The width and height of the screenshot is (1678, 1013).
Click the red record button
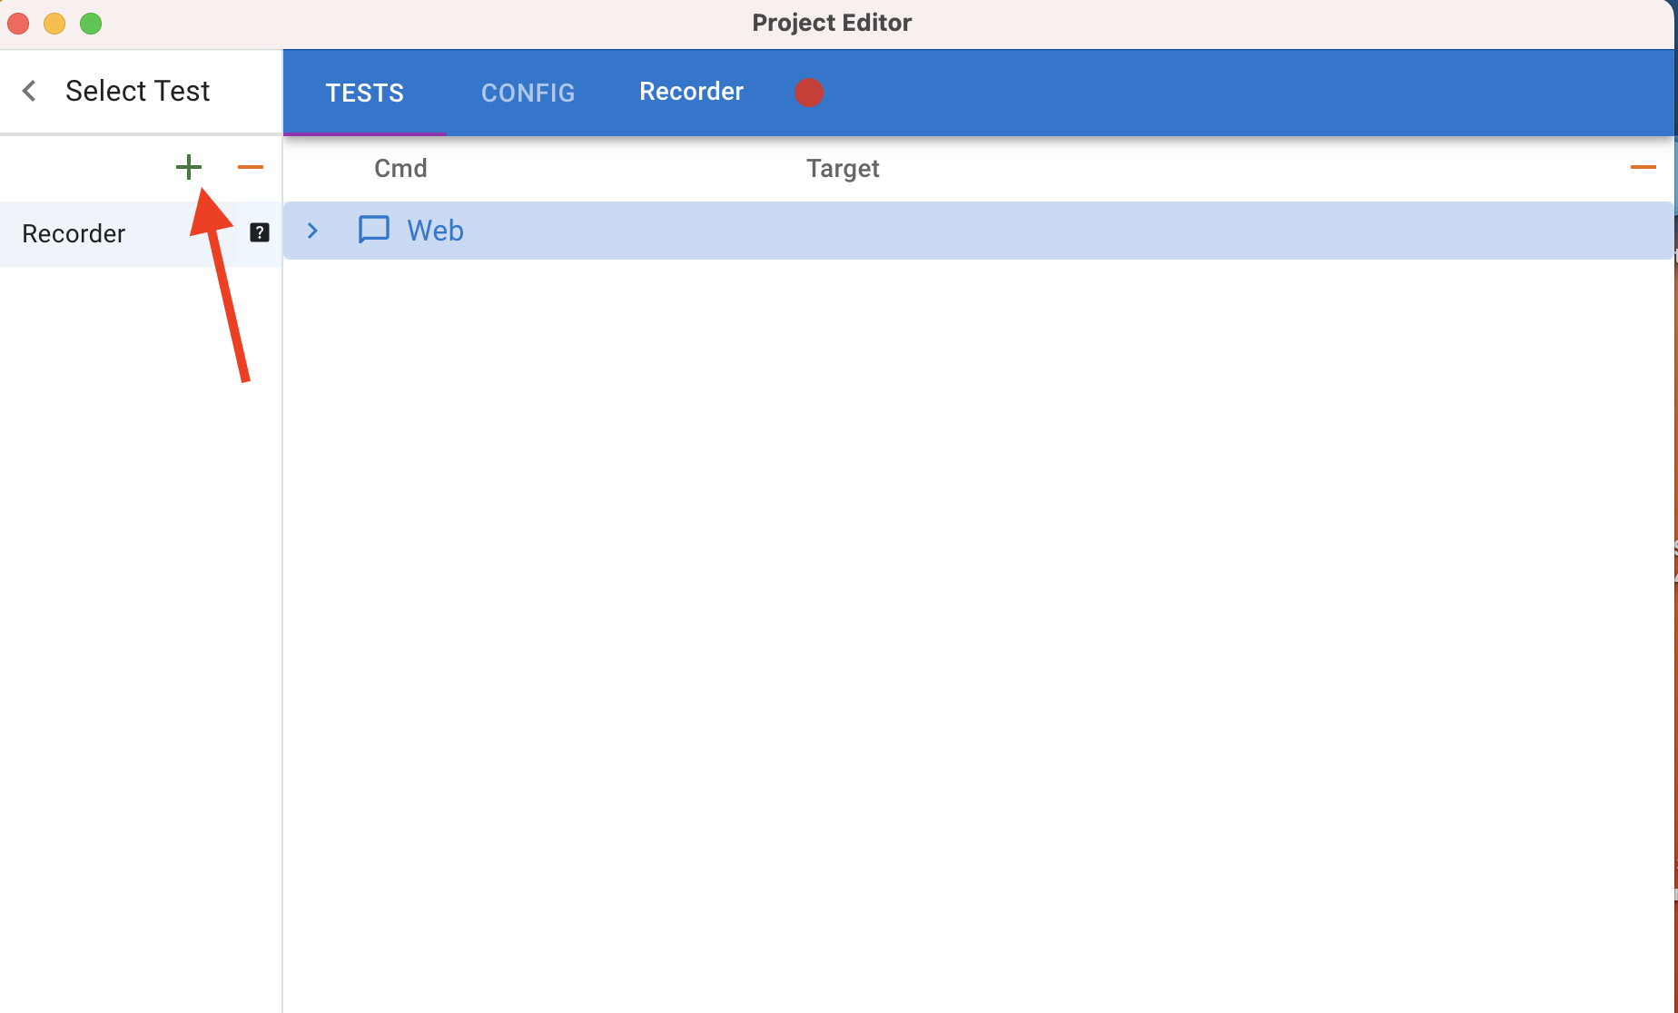(x=808, y=93)
